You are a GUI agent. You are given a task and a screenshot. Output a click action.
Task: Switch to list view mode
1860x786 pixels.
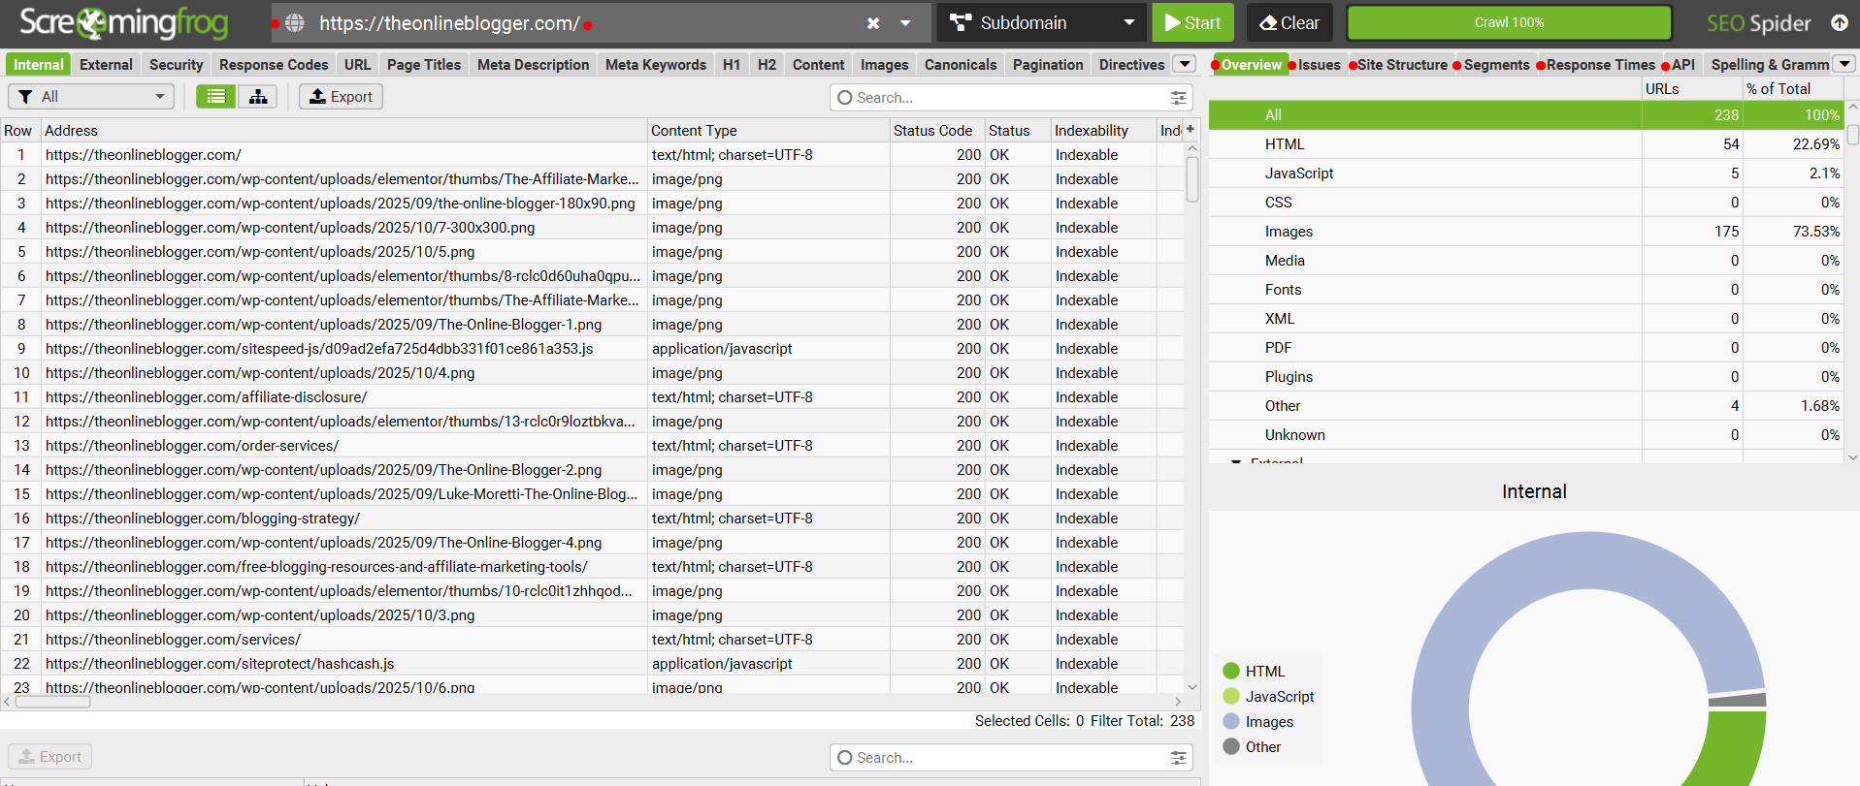(x=215, y=96)
